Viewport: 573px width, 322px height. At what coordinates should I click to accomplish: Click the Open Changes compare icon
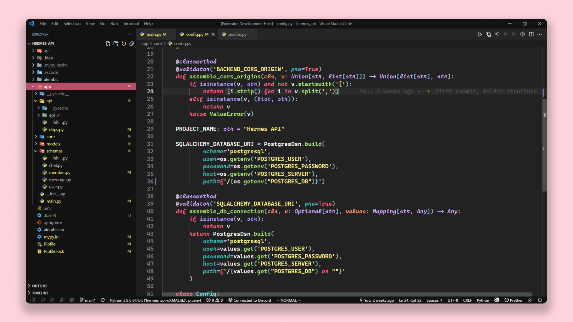click(489, 34)
